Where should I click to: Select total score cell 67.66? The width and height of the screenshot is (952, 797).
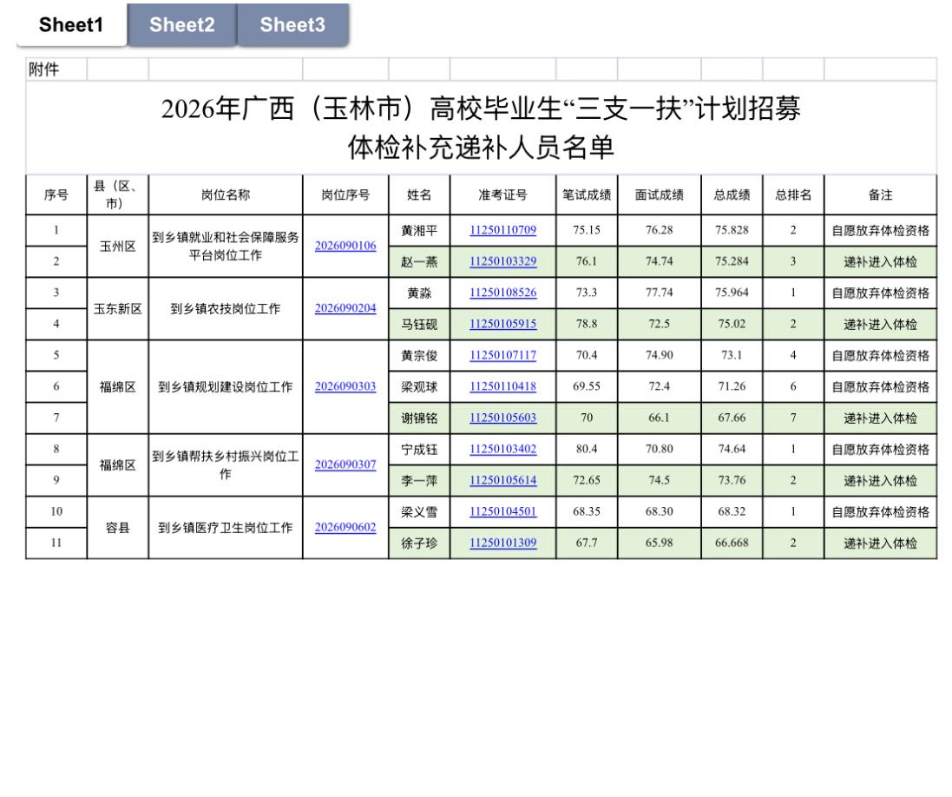coord(732,418)
